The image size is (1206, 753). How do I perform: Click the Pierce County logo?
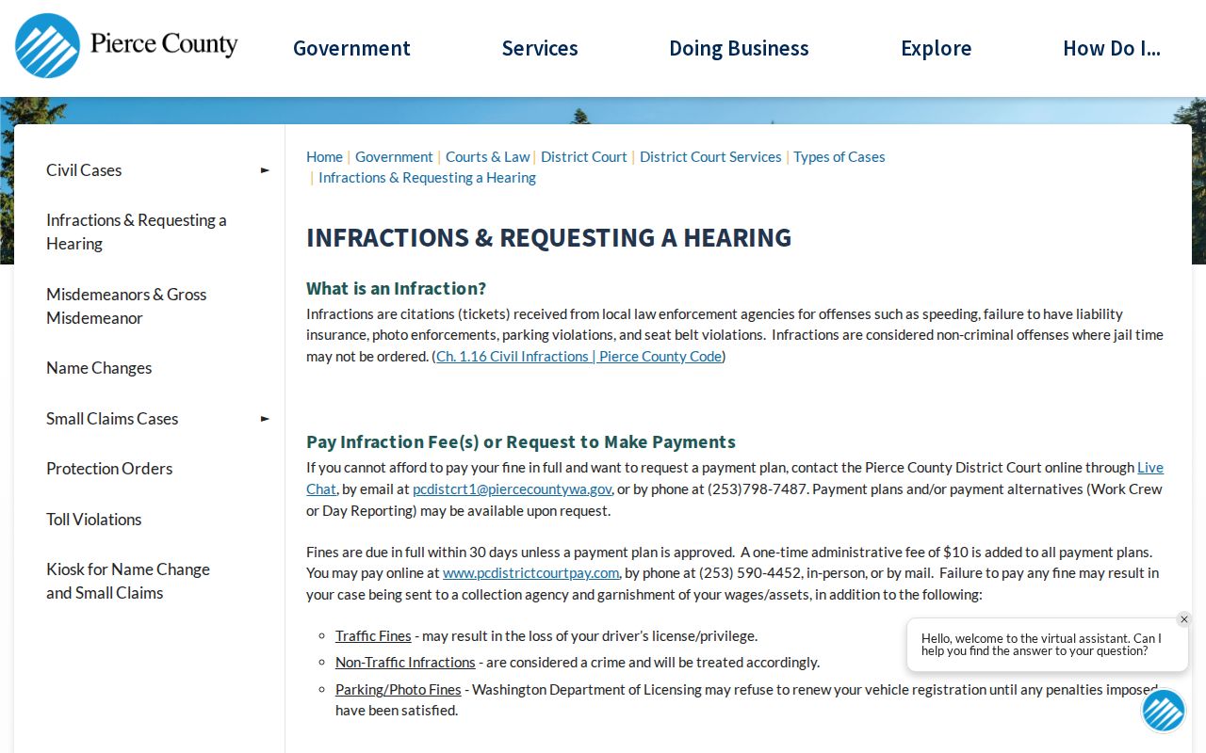pyautogui.click(x=126, y=45)
